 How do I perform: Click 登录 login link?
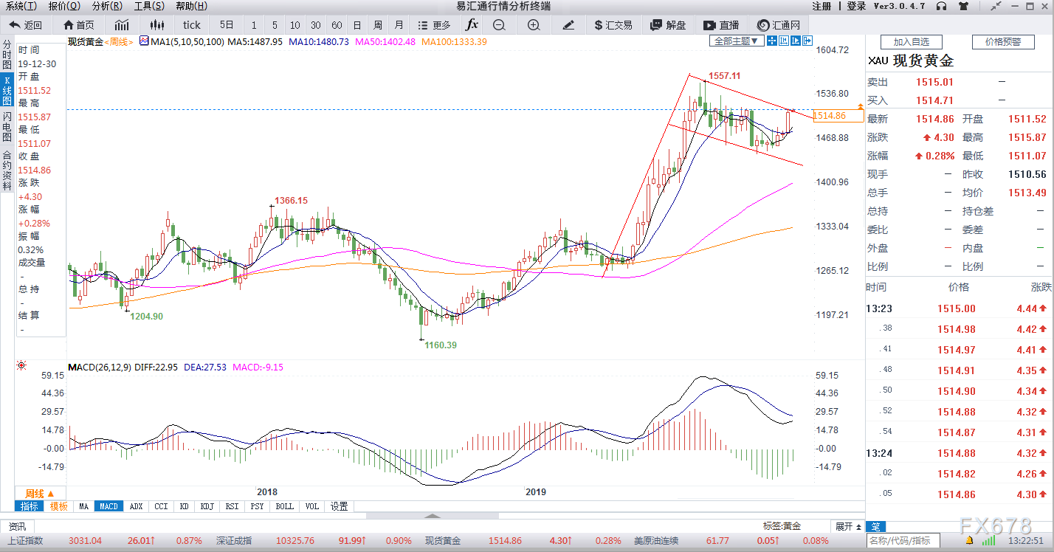tap(856, 6)
